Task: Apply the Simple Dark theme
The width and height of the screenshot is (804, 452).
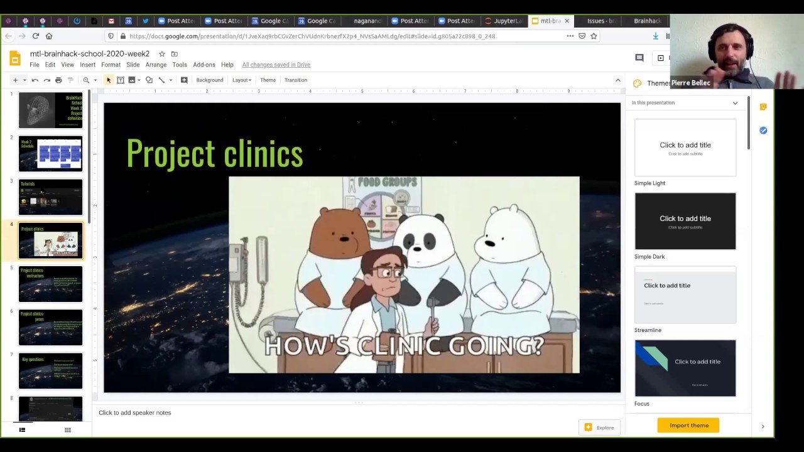Action: [x=685, y=221]
